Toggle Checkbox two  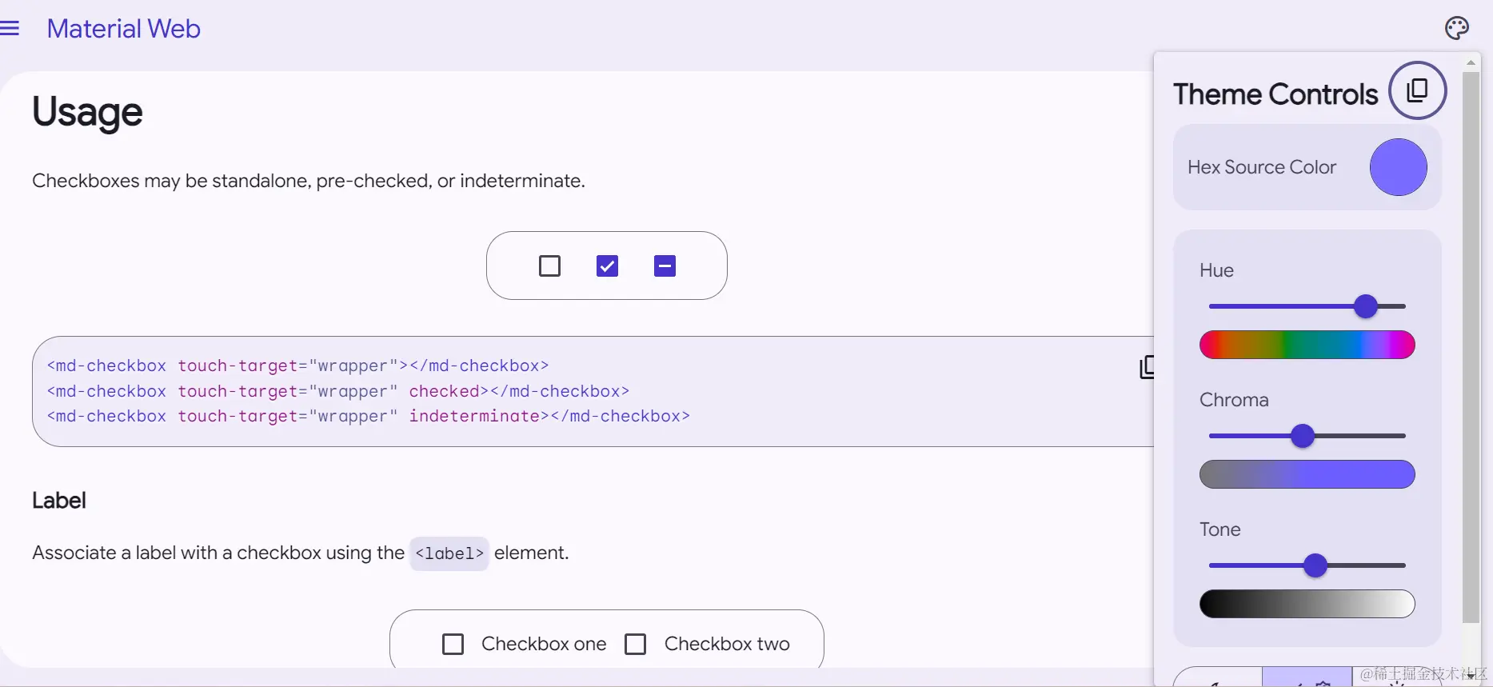coord(636,644)
